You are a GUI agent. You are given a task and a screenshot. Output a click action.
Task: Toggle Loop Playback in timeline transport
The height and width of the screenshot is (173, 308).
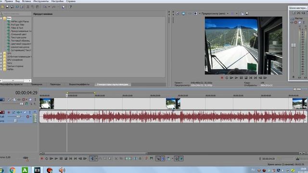pos(47,159)
